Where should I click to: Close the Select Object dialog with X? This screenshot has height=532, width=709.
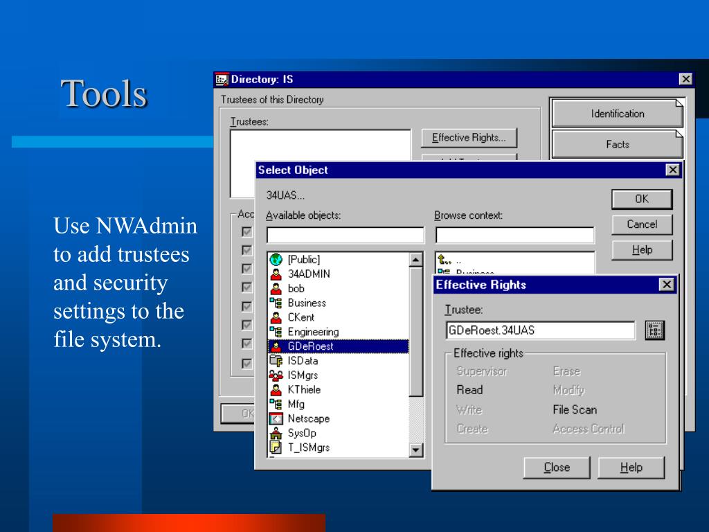click(x=673, y=170)
